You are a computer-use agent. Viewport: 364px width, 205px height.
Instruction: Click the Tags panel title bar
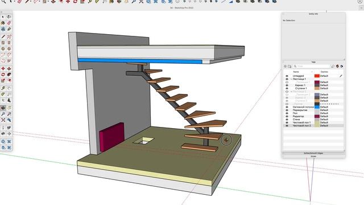coord(313,62)
